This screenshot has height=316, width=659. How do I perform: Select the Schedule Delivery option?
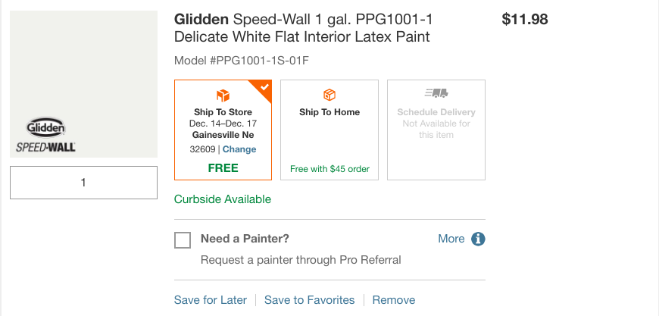pyautogui.click(x=436, y=130)
